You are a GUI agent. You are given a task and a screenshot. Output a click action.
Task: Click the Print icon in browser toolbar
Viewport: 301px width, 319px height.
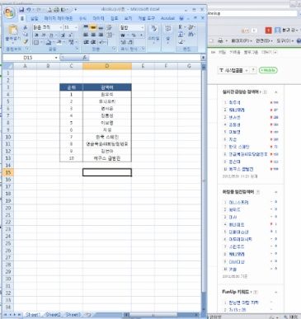tap(220, 40)
